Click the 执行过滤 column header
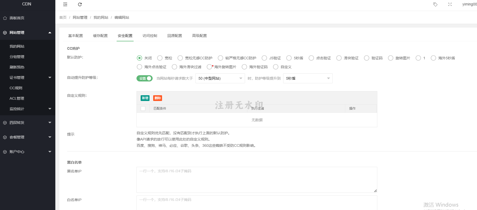Screen dimensions: 477x210 (258, 109)
